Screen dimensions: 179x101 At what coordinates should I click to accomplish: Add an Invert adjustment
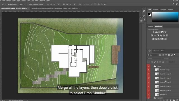[x=154, y=39]
